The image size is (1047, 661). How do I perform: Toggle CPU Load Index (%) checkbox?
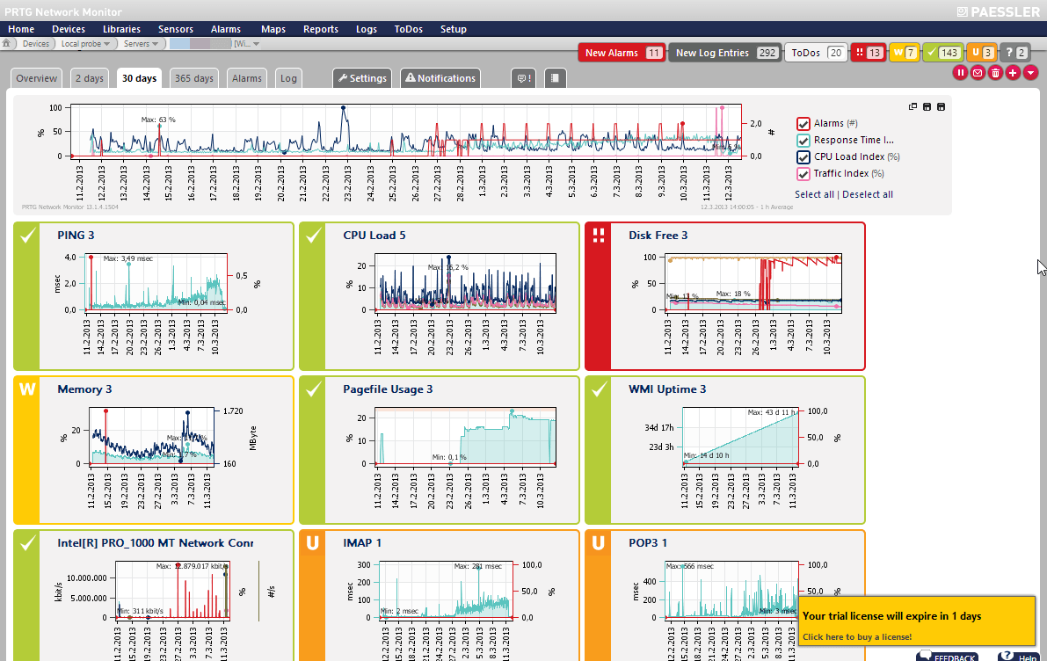803,157
